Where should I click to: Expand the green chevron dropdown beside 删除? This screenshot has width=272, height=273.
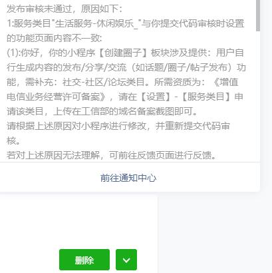click(126, 260)
